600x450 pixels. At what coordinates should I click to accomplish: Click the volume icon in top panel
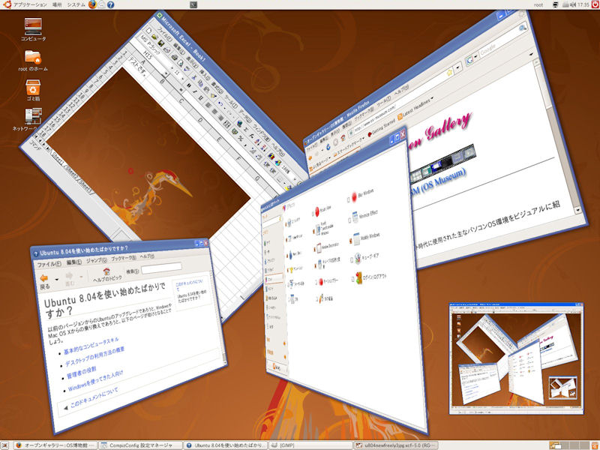tap(574, 4)
